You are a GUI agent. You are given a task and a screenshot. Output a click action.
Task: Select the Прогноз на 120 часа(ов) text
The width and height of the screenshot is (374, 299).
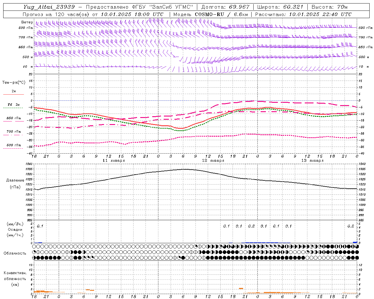pos(57,14)
